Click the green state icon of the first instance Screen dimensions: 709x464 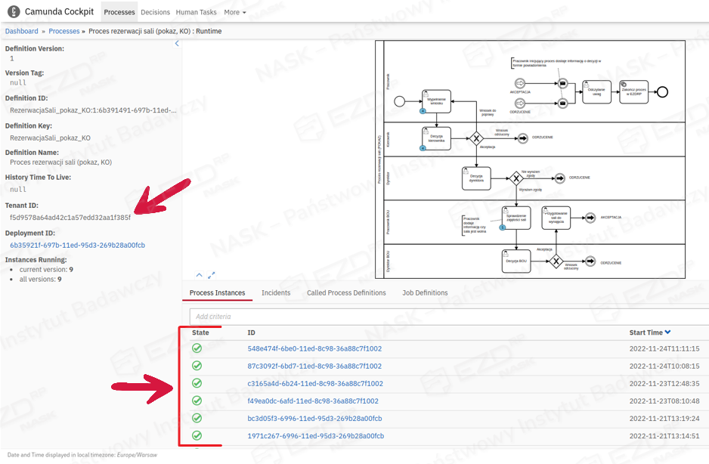(x=197, y=348)
